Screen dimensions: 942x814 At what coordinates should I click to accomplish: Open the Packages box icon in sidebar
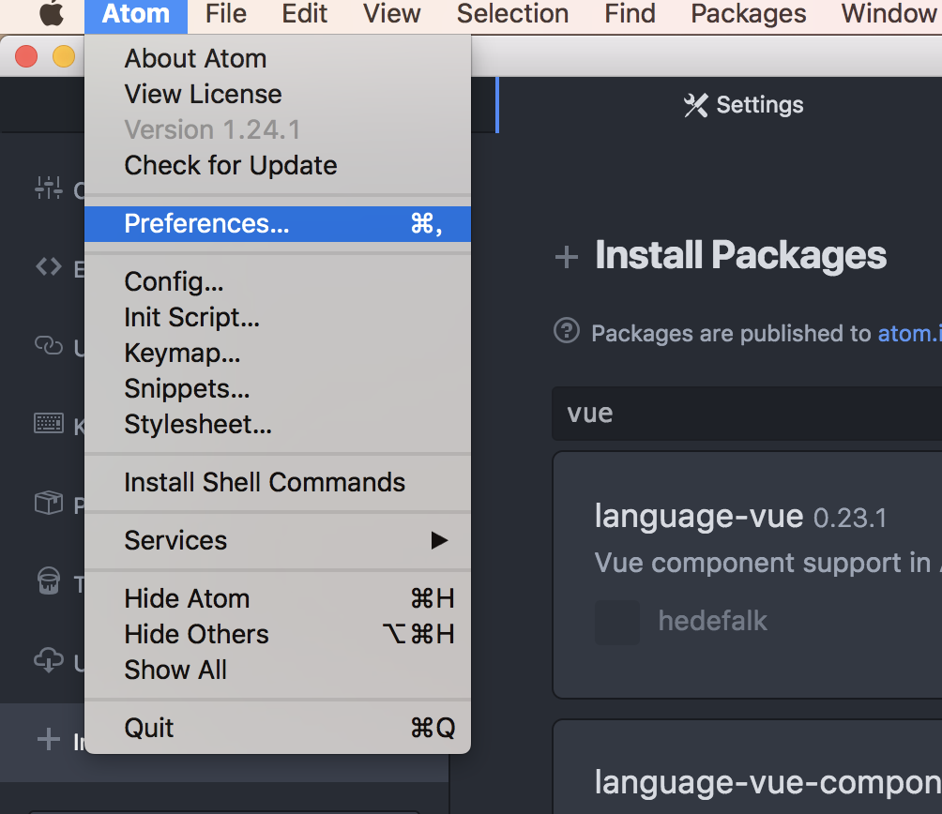coord(49,504)
